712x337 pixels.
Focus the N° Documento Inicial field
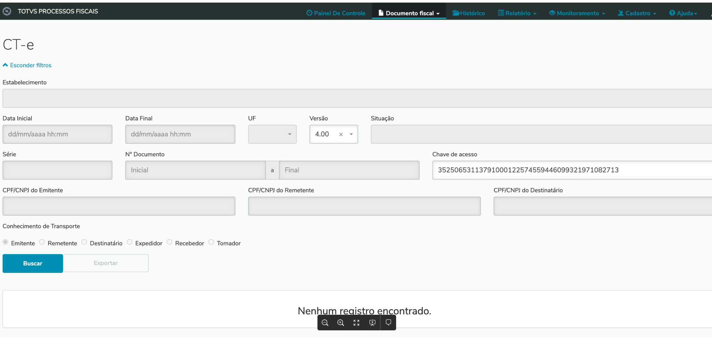point(195,170)
